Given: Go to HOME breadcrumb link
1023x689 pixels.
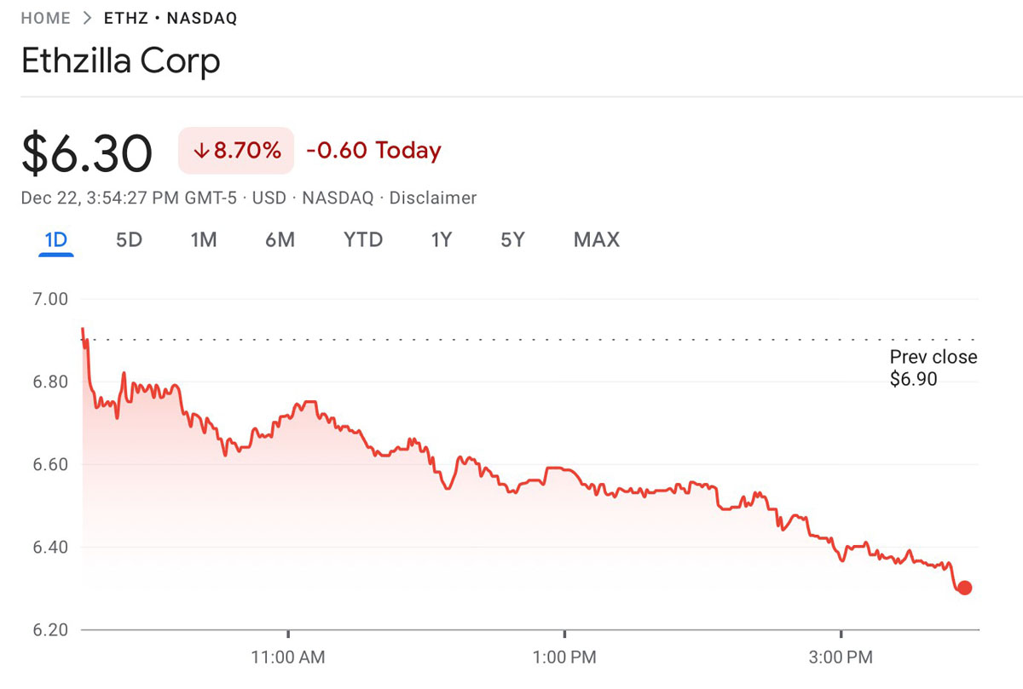Looking at the screenshot, I should pyautogui.click(x=45, y=18).
